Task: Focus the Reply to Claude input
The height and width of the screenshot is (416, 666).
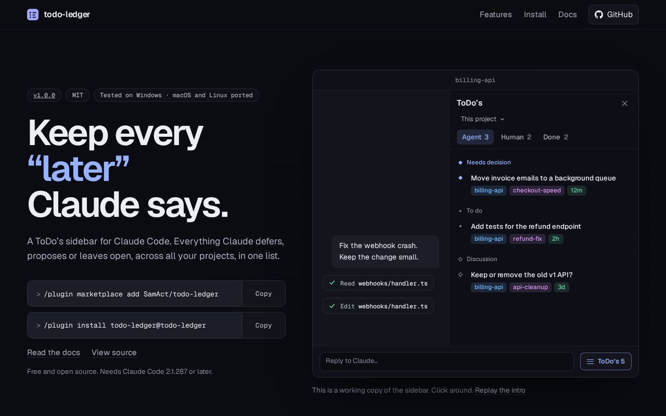Action: pyautogui.click(x=446, y=361)
